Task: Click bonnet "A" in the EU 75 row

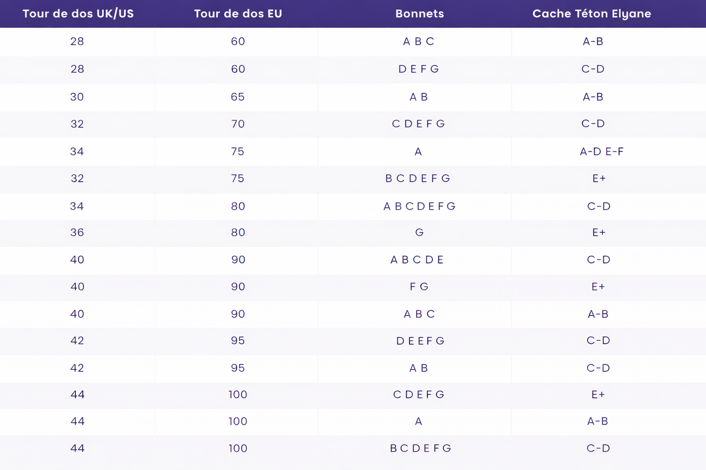Action: point(418,151)
